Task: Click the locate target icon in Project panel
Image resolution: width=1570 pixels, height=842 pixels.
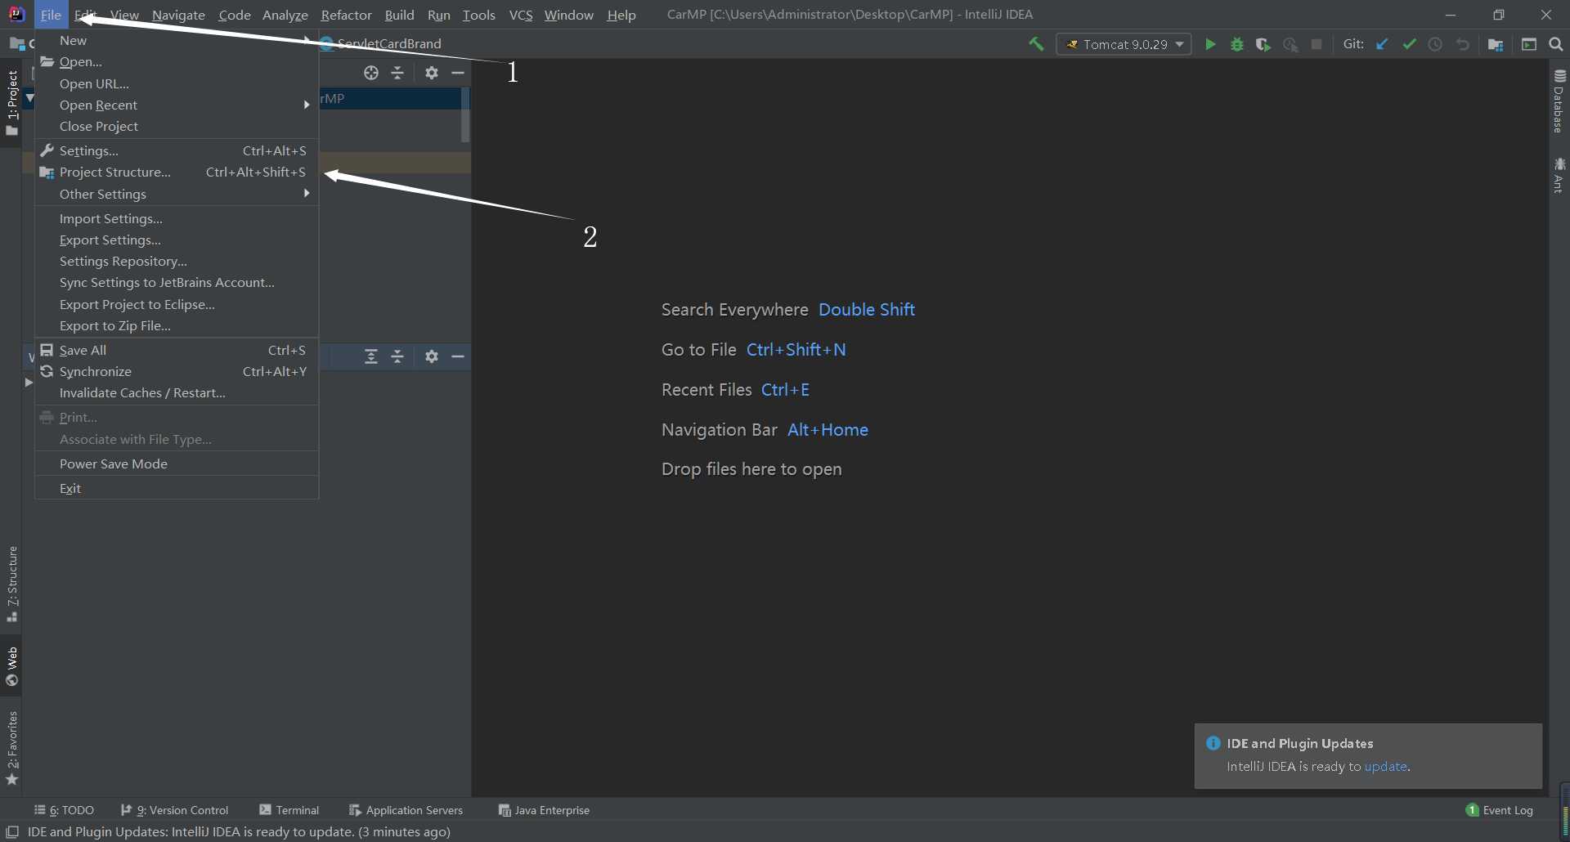Action: click(371, 73)
